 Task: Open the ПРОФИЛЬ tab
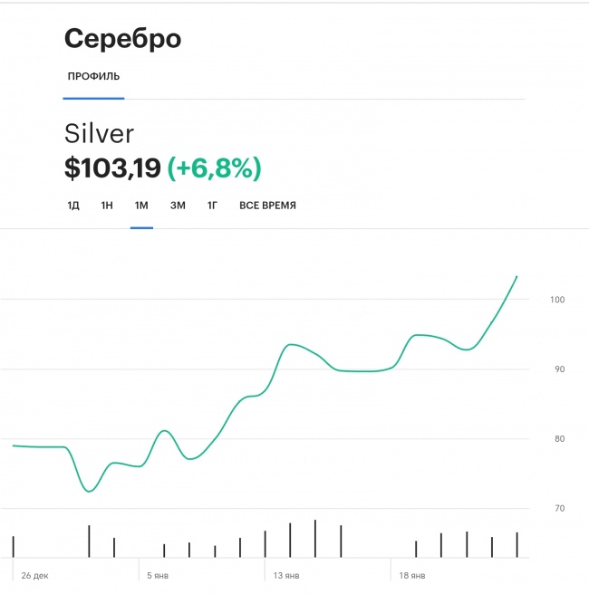[93, 76]
